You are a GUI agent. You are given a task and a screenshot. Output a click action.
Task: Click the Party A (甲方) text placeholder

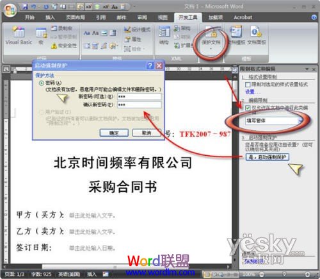(x=92, y=216)
